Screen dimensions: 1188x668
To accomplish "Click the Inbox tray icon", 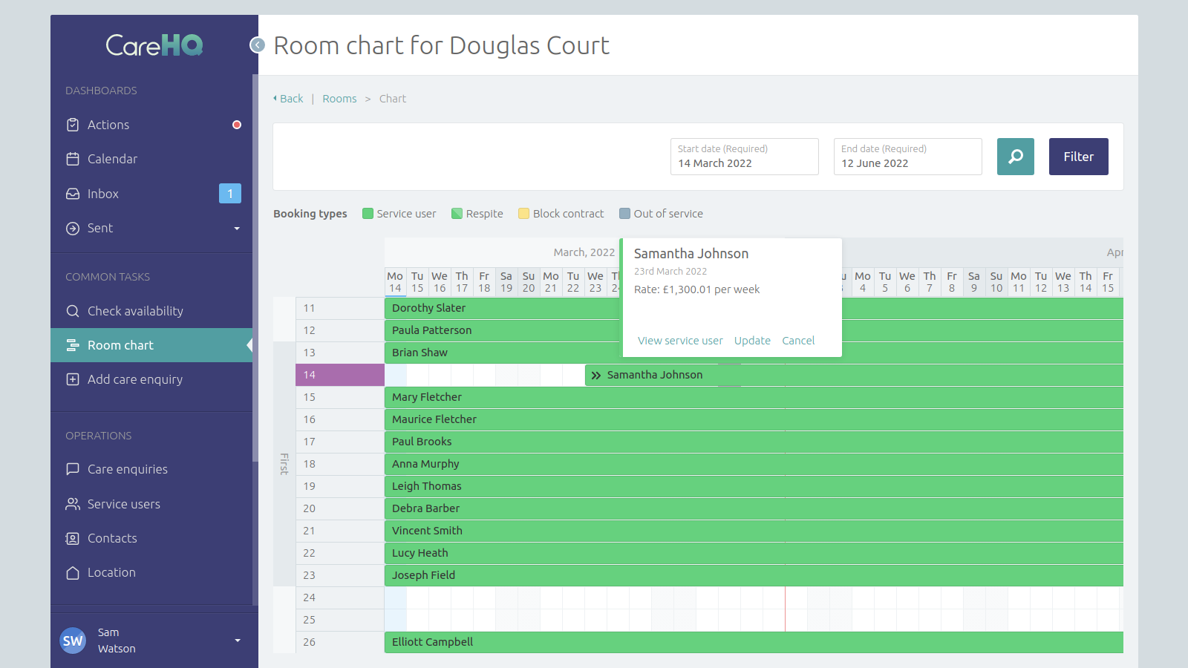I will tap(73, 194).
